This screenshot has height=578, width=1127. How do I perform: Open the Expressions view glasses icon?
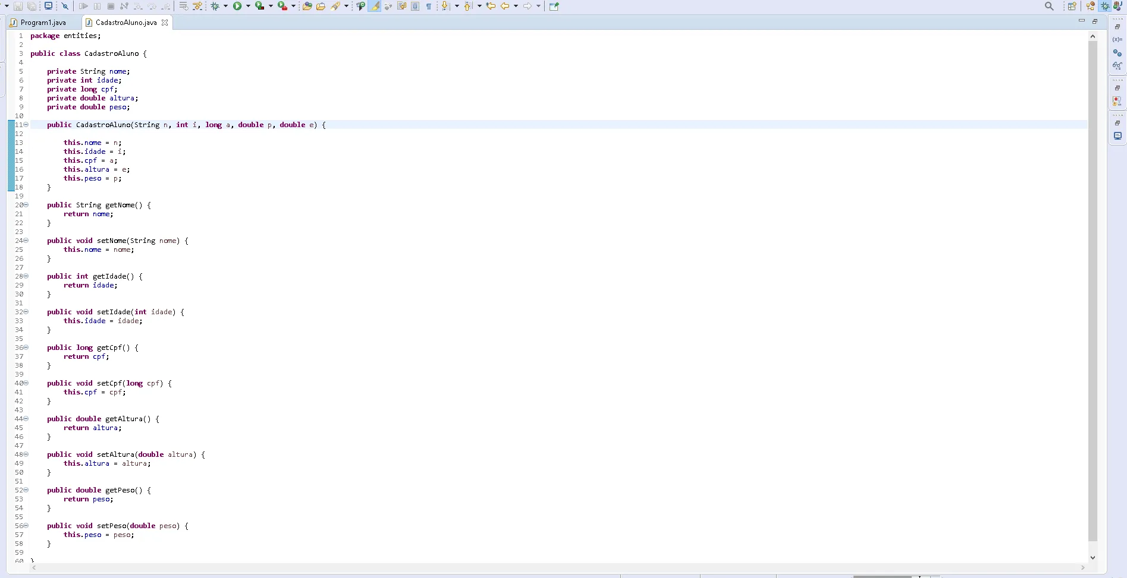(x=1117, y=66)
